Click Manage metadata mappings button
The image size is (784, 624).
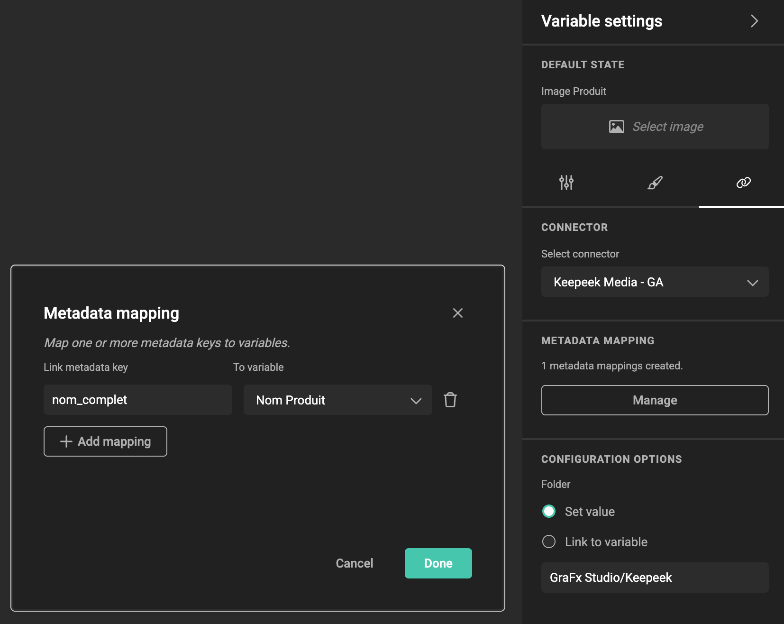[655, 400]
